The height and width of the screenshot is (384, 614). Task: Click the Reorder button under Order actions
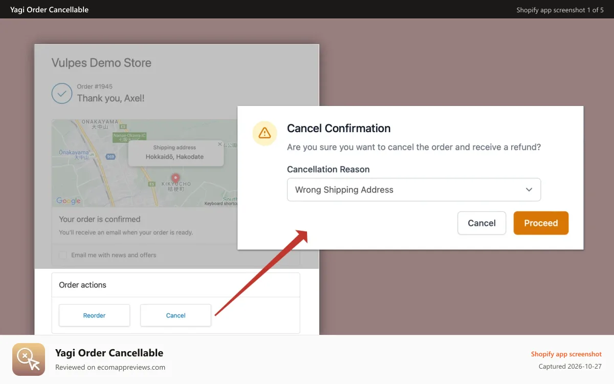tap(94, 315)
